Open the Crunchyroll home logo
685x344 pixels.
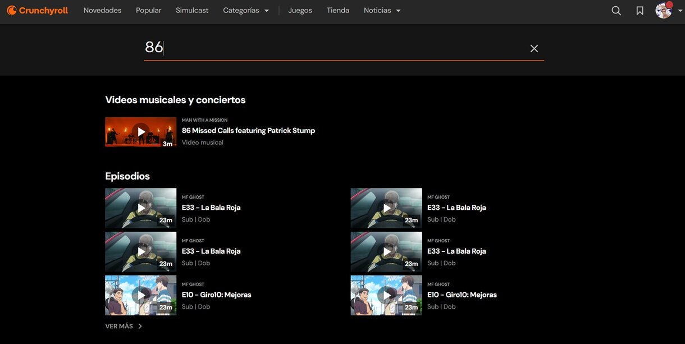point(37,10)
